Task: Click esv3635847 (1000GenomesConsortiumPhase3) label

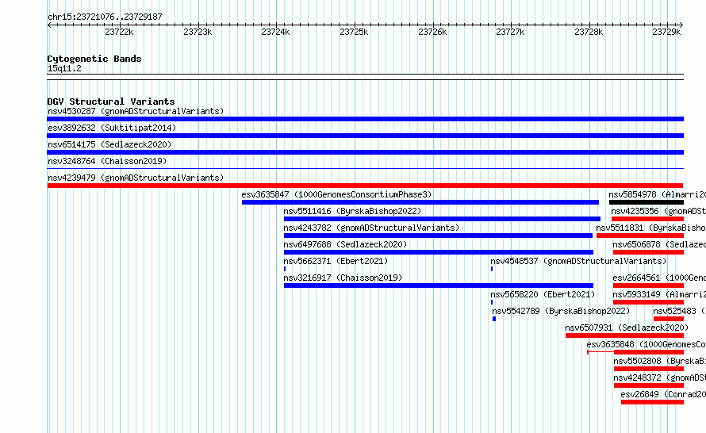Action: pyautogui.click(x=336, y=194)
